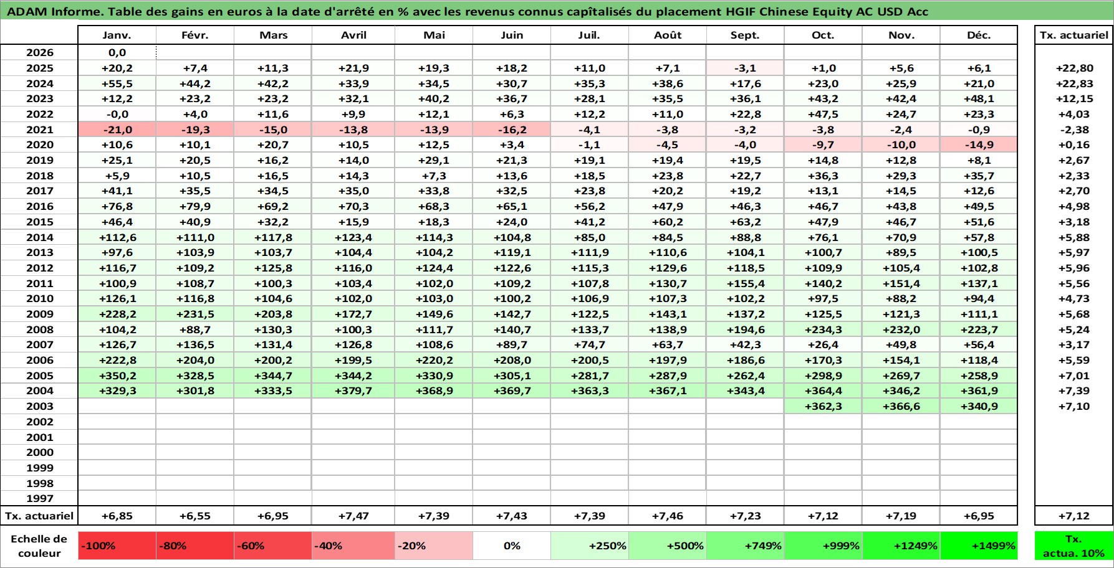Screen dimensions: 1114x568
Task: Click the +7,23 September actuarial rate
Action: pos(745,516)
